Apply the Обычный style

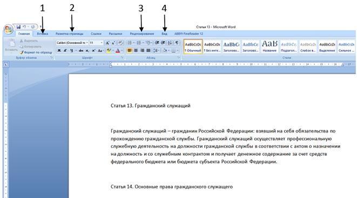click(193, 47)
